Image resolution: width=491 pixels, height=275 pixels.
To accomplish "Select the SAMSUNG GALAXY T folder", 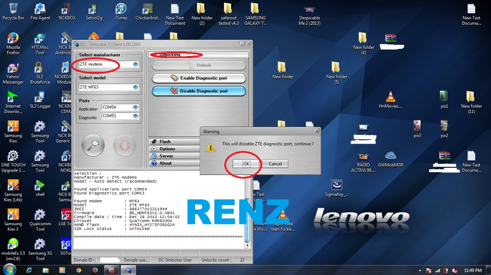I will 256,14.
